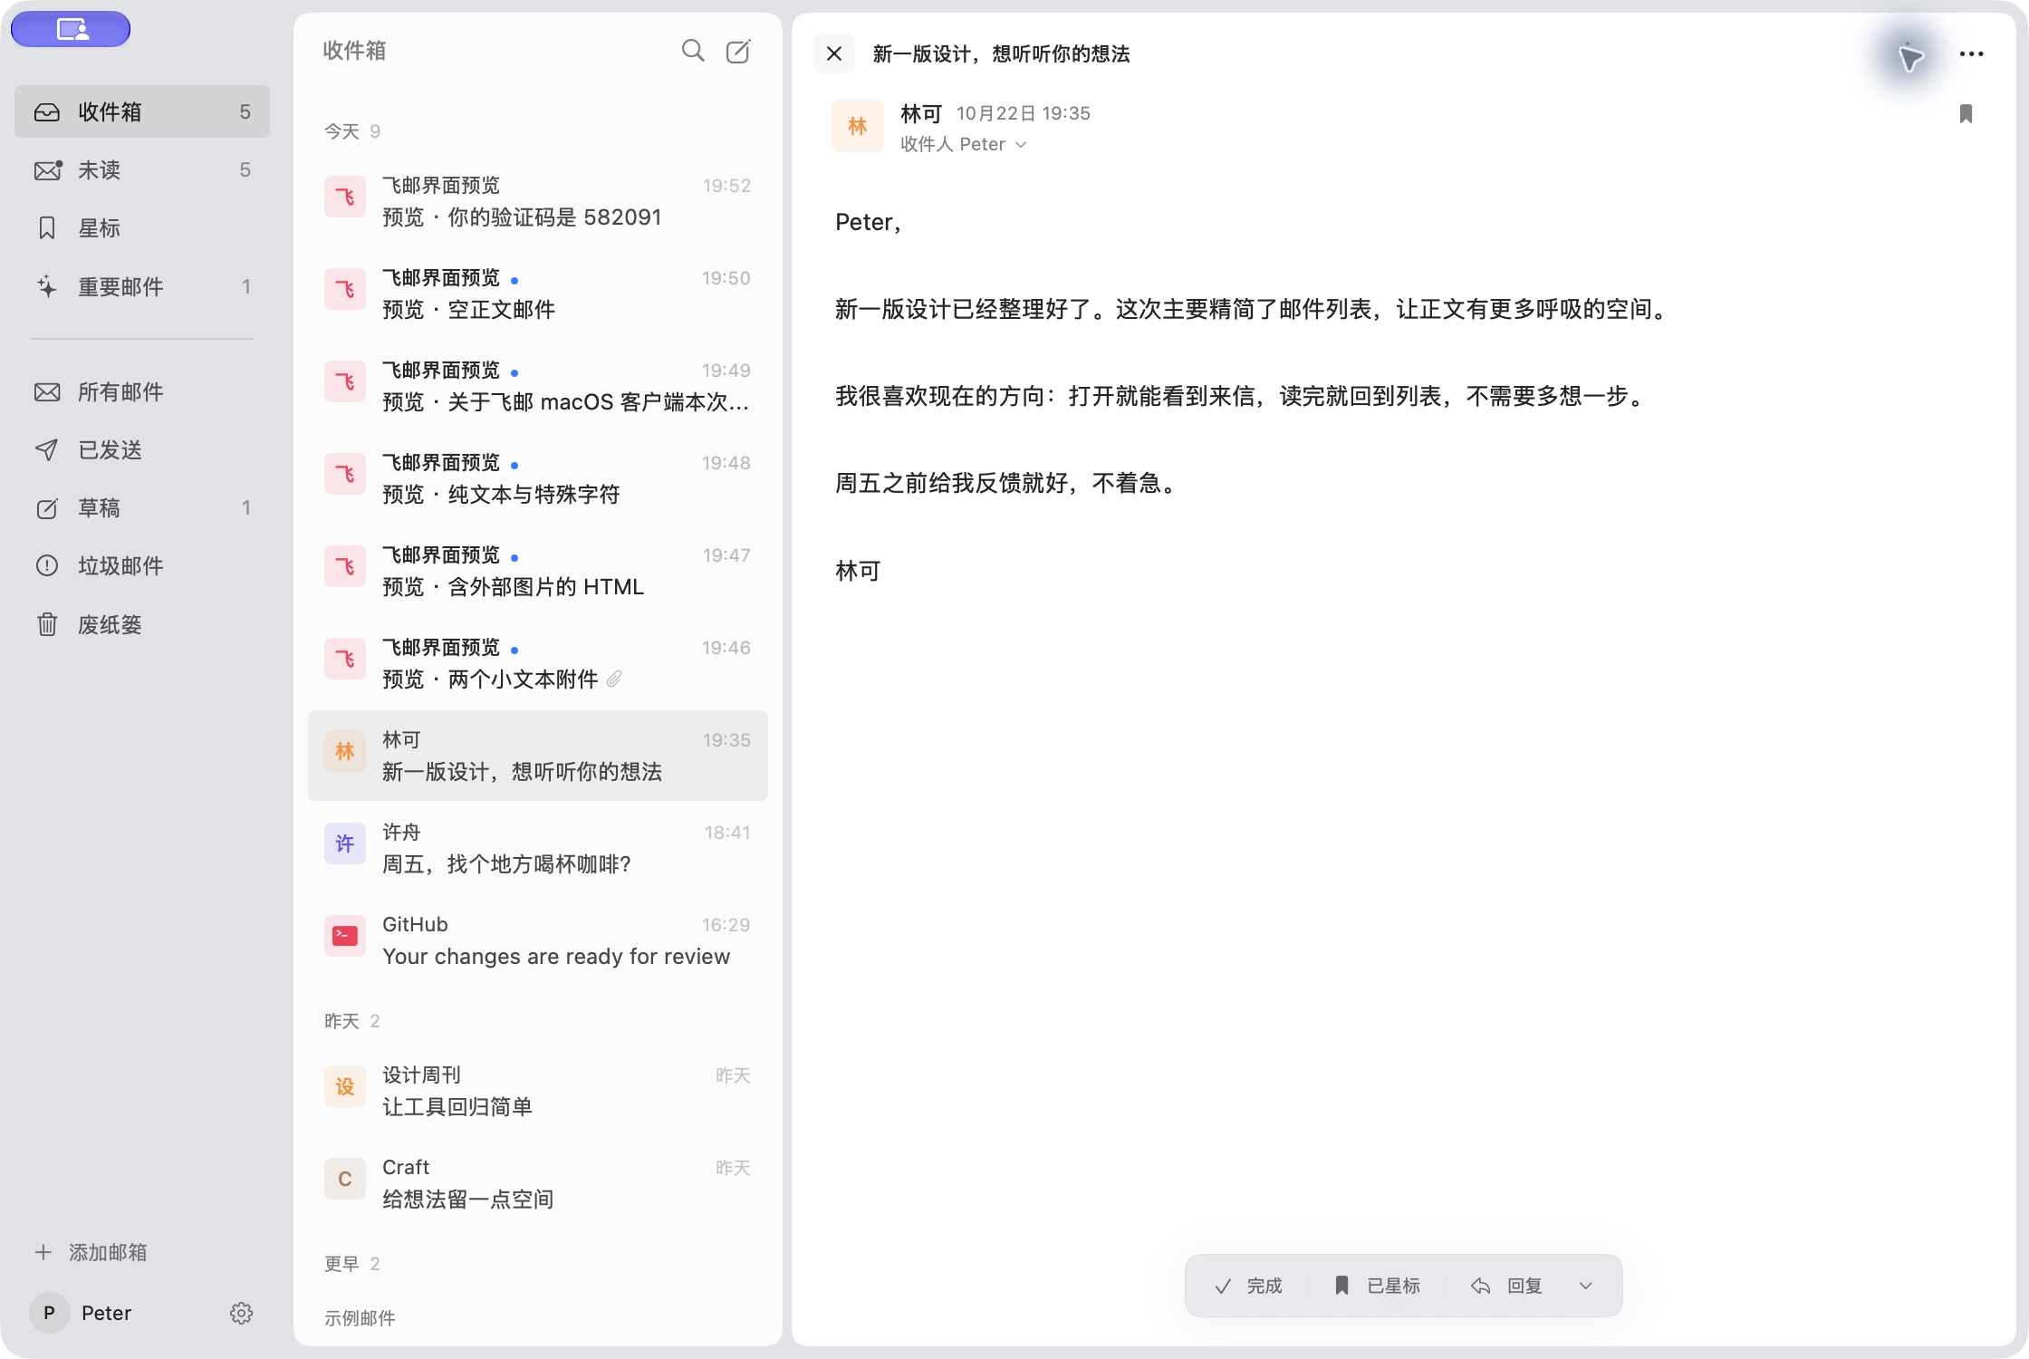2029x1359 pixels.
Task: Open the 废纸篓 trash folder
Action: tap(142, 624)
